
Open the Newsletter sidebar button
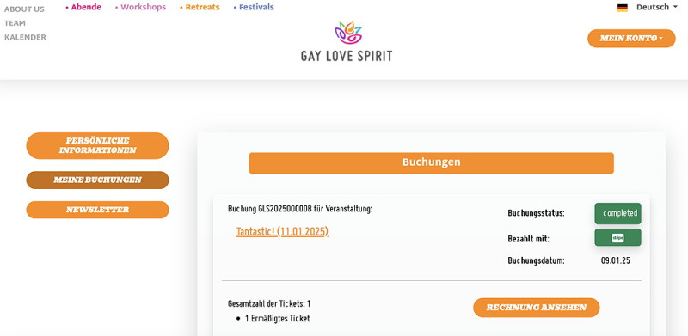(97, 210)
